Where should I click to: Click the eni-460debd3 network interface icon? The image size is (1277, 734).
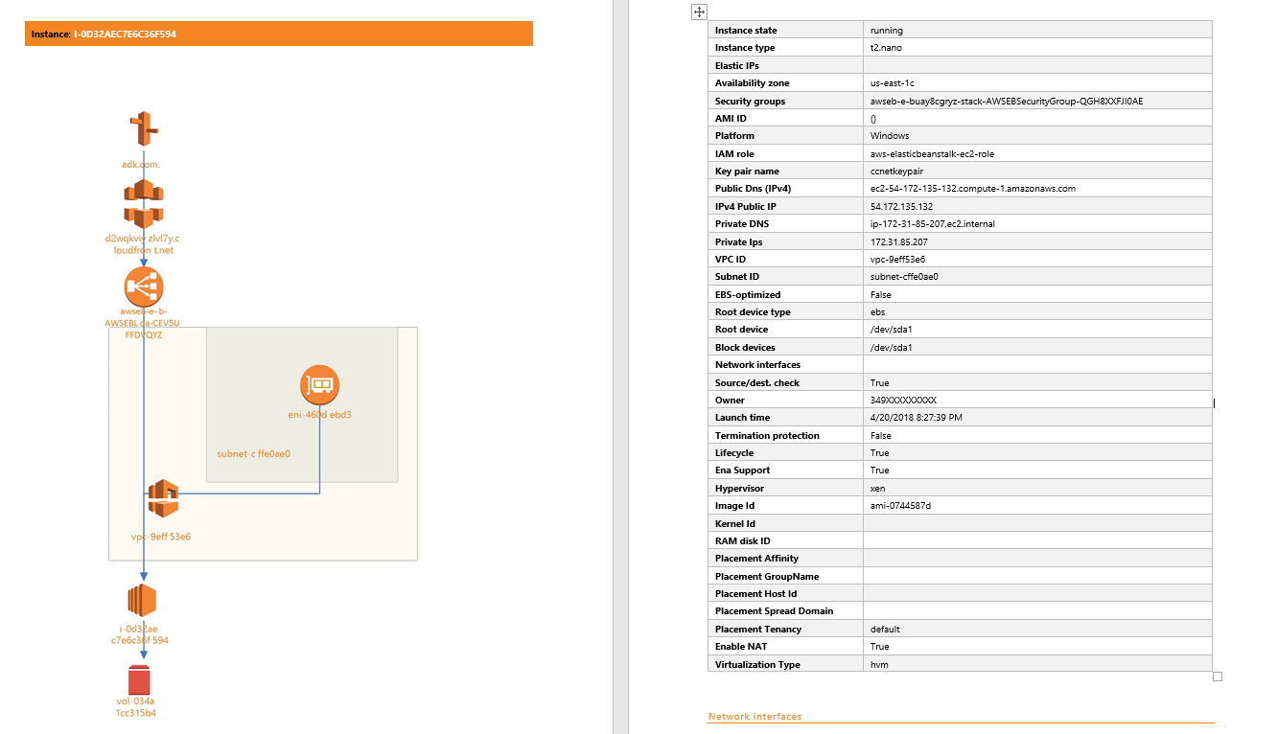pos(319,385)
